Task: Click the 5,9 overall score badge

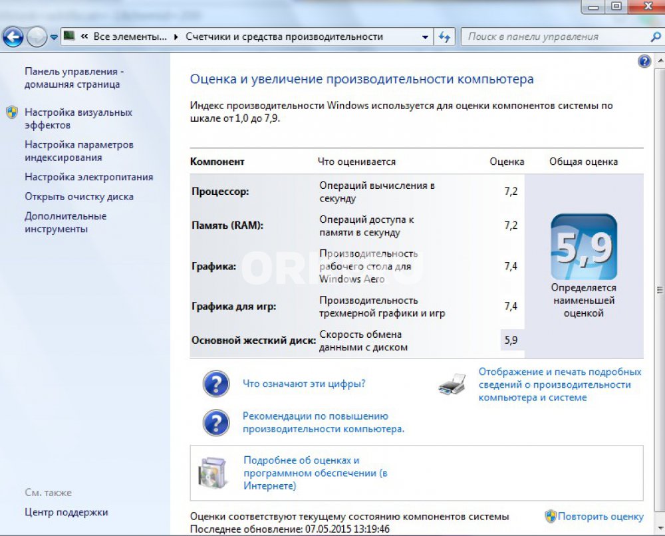Action: (583, 247)
